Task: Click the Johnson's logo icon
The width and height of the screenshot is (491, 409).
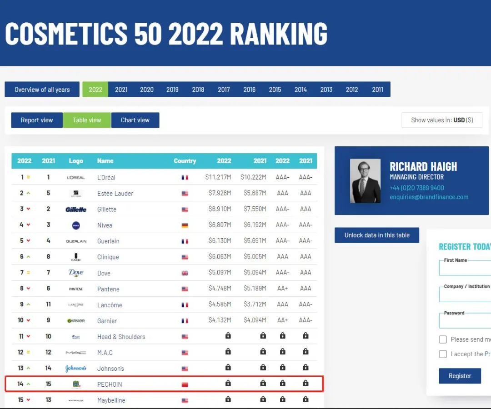Action: coord(76,368)
